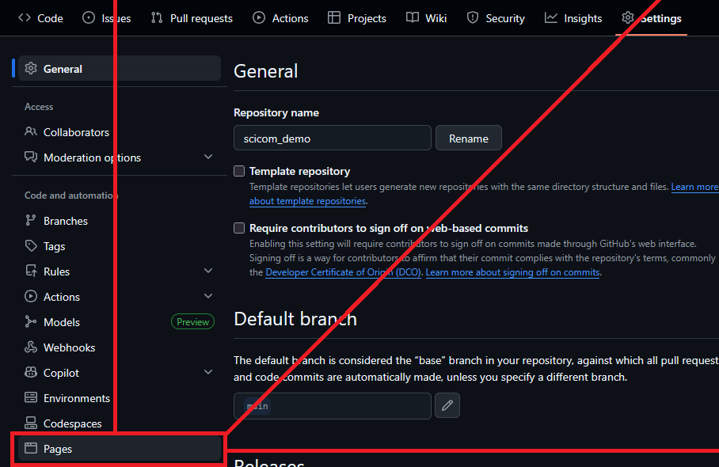The height and width of the screenshot is (467, 719).
Task: Enable the Template repository checkbox
Action: pyautogui.click(x=239, y=171)
